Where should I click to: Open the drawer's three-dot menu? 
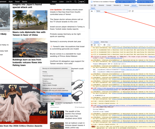coord(91,42)
